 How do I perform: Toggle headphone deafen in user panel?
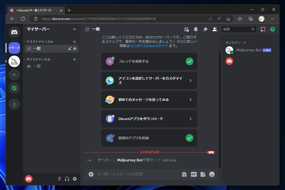point(67,179)
